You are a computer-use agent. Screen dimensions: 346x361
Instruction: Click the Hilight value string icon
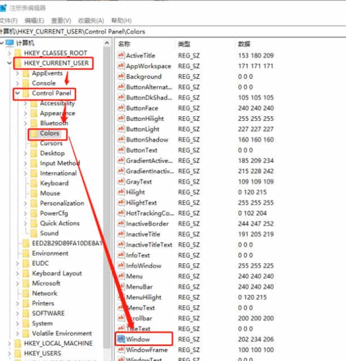(121, 192)
